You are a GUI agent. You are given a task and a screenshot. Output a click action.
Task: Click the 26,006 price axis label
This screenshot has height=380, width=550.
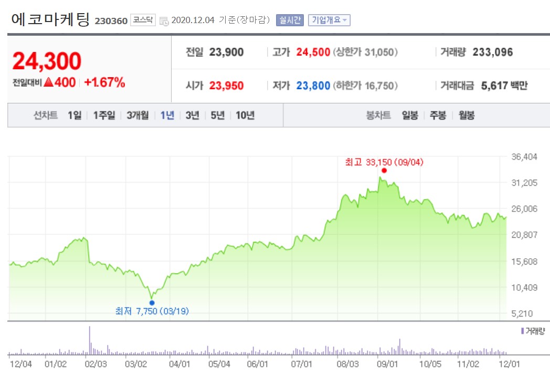(524, 209)
